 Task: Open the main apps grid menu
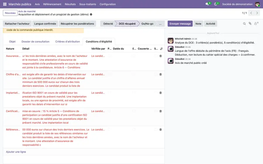pyautogui.click(x=5, y=4)
